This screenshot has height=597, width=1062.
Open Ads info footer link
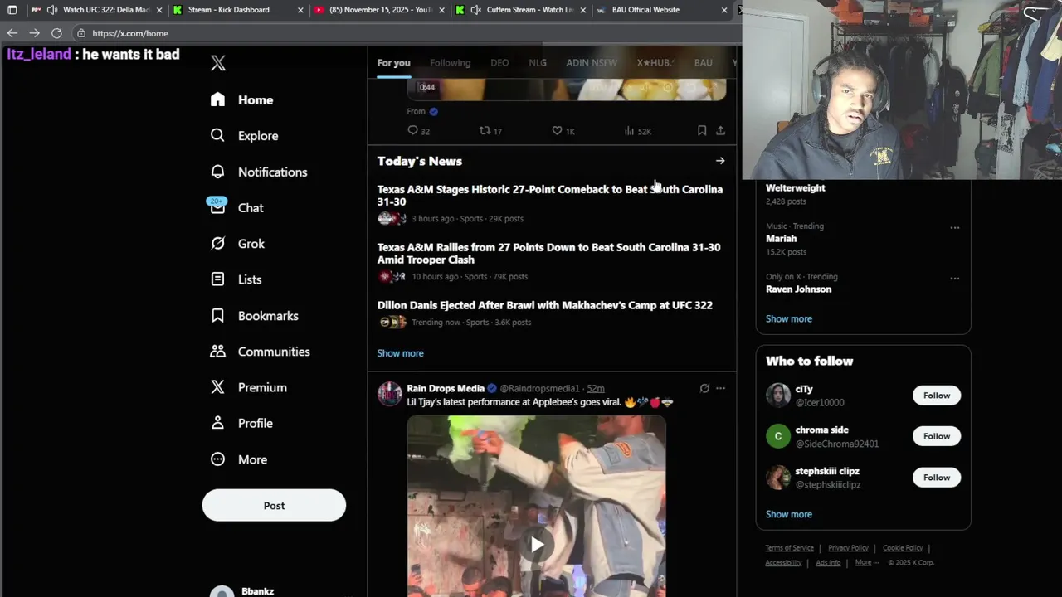point(828,562)
